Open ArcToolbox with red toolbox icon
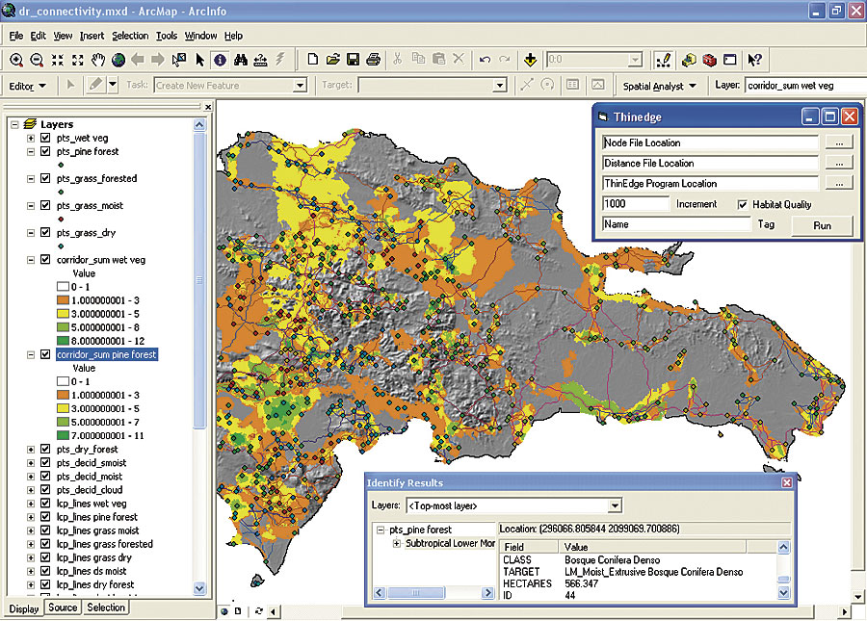Image resolution: width=867 pixels, height=621 pixels. (709, 60)
